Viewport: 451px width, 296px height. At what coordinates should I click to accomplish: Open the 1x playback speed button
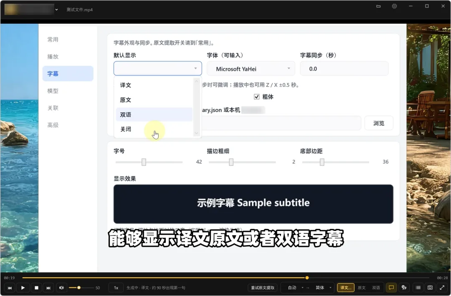pyautogui.click(x=116, y=288)
